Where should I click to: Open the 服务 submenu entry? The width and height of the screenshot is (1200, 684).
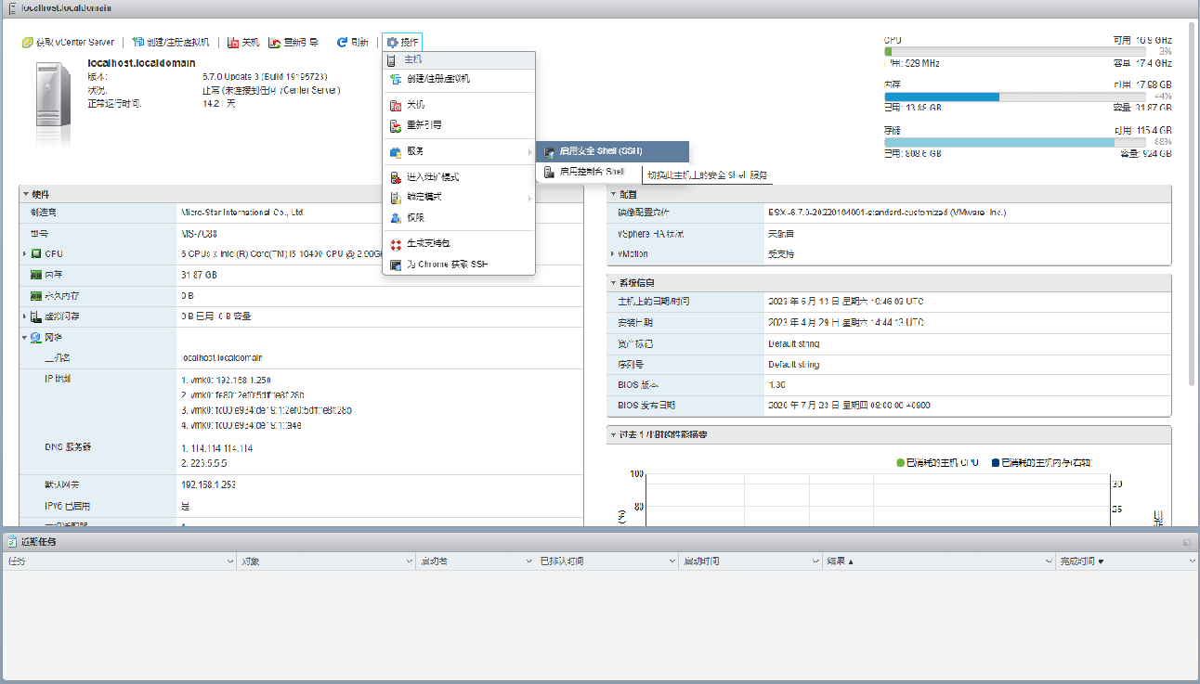click(x=459, y=151)
